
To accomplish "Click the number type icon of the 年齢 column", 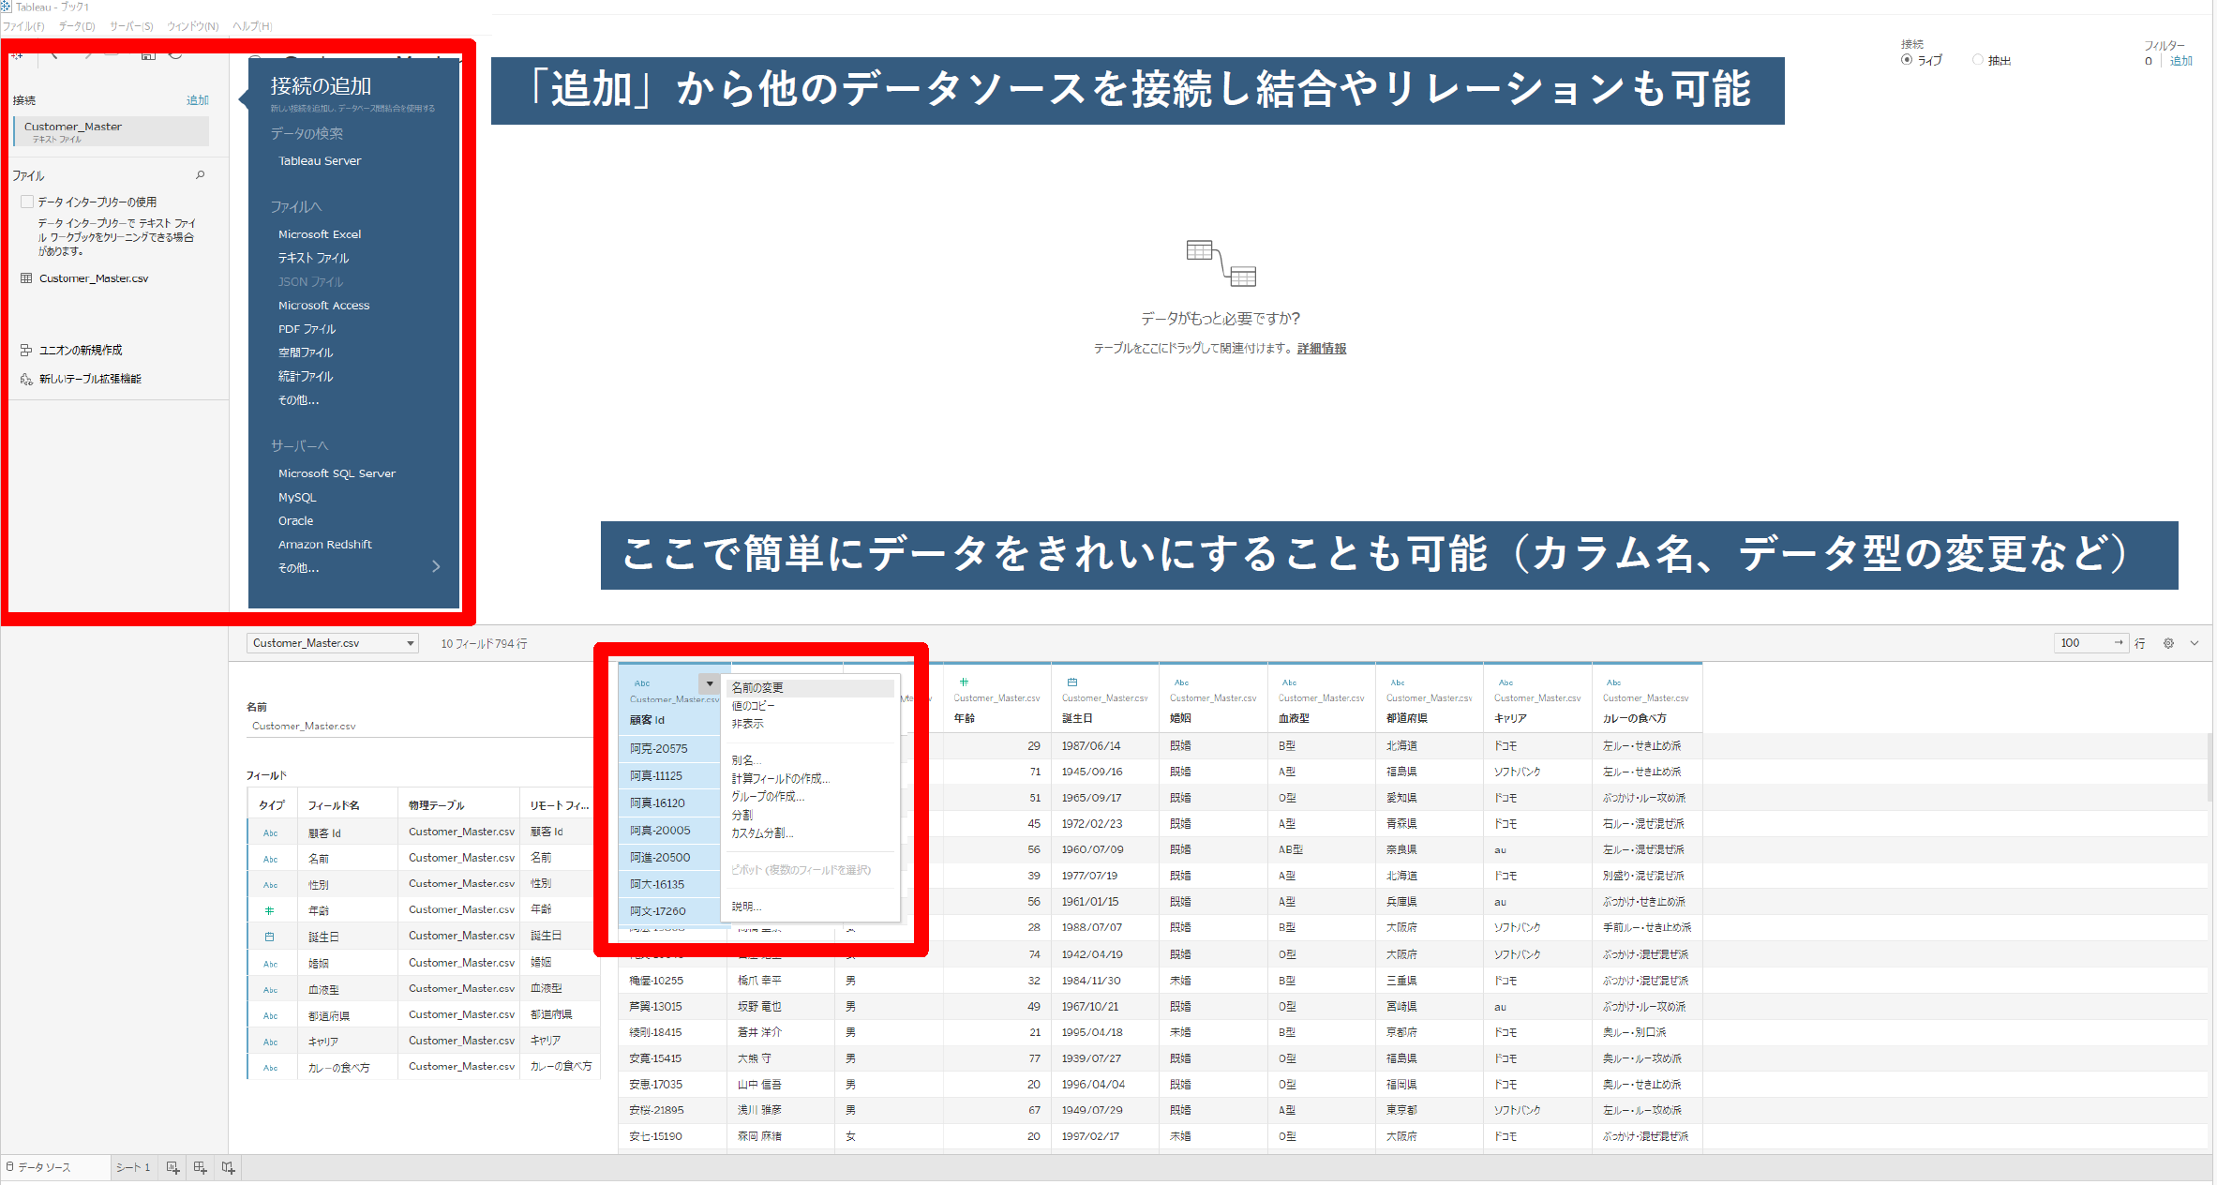I will pos(963,682).
